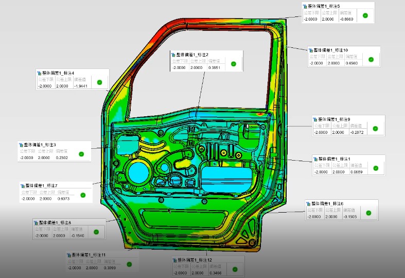Viewport: 405px width, 278px height.
Task: Click the green pass checkmark in 标注8 label
Action: point(96,232)
